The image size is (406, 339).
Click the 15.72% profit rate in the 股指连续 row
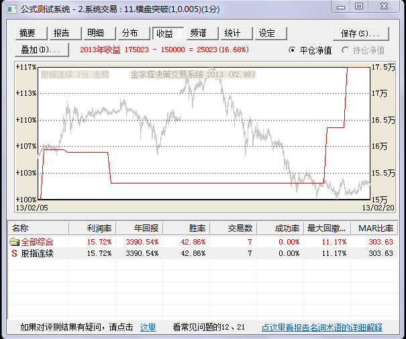99,253
